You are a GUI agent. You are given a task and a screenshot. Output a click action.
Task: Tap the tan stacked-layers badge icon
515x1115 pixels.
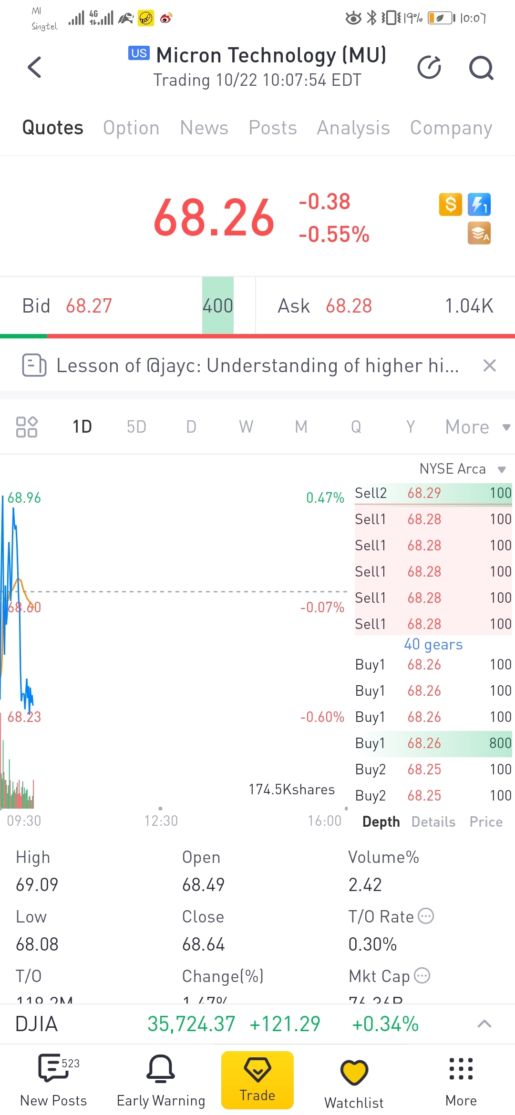pos(479,233)
